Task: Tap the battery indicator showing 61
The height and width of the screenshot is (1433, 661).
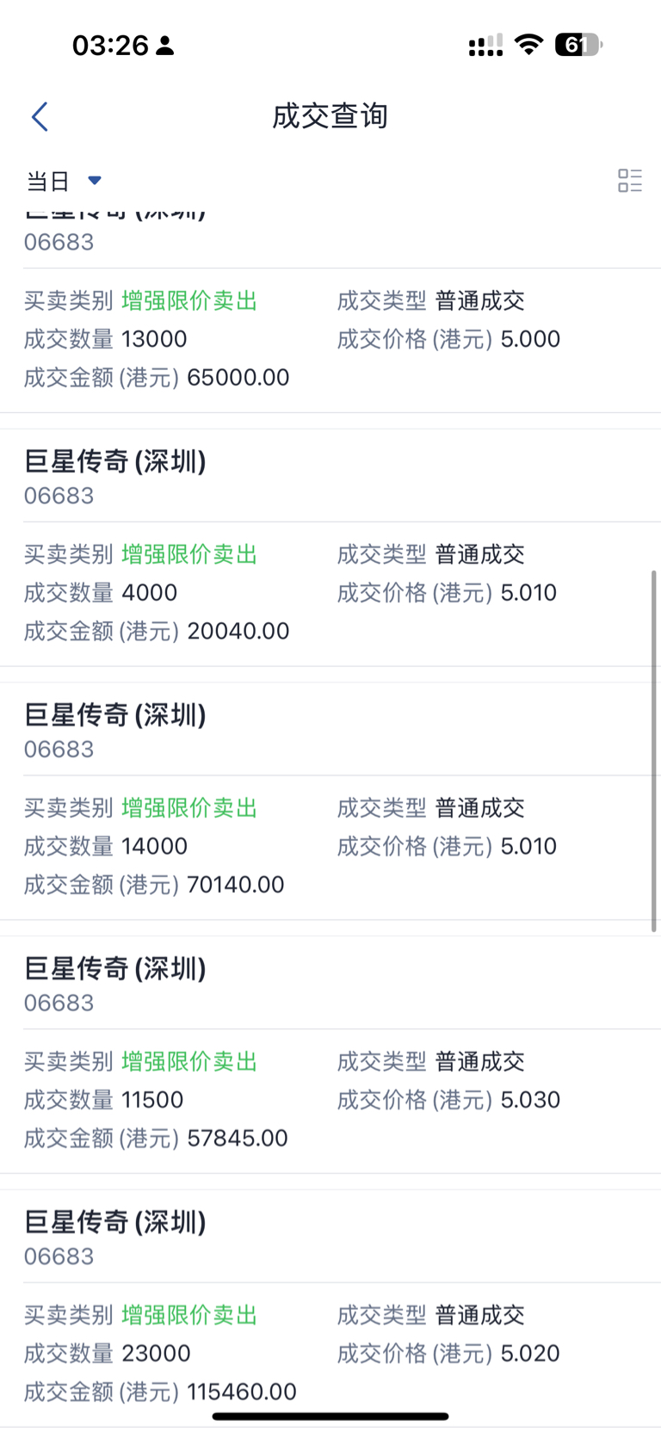Action: click(578, 45)
